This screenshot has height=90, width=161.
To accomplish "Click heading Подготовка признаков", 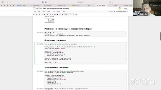I will coord(55,40).
